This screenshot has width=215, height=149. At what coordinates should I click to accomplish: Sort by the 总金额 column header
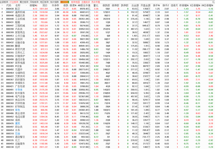point(135,5)
